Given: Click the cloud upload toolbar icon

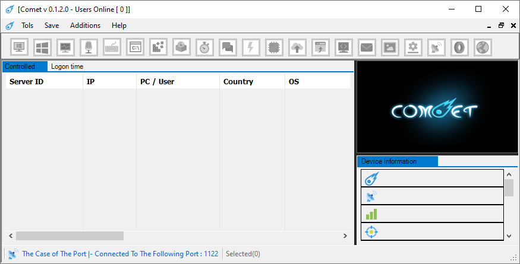Looking at the screenshot, I should pos(297,47).
